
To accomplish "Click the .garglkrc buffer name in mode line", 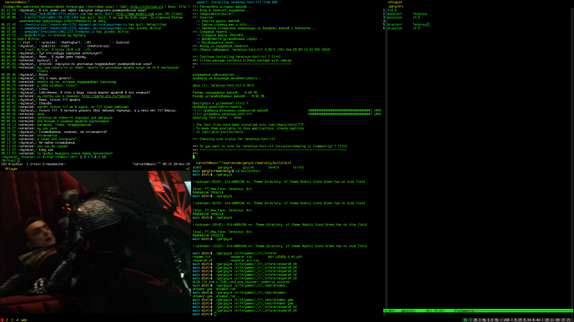I will pyautogui.click(x=408, y=311).
